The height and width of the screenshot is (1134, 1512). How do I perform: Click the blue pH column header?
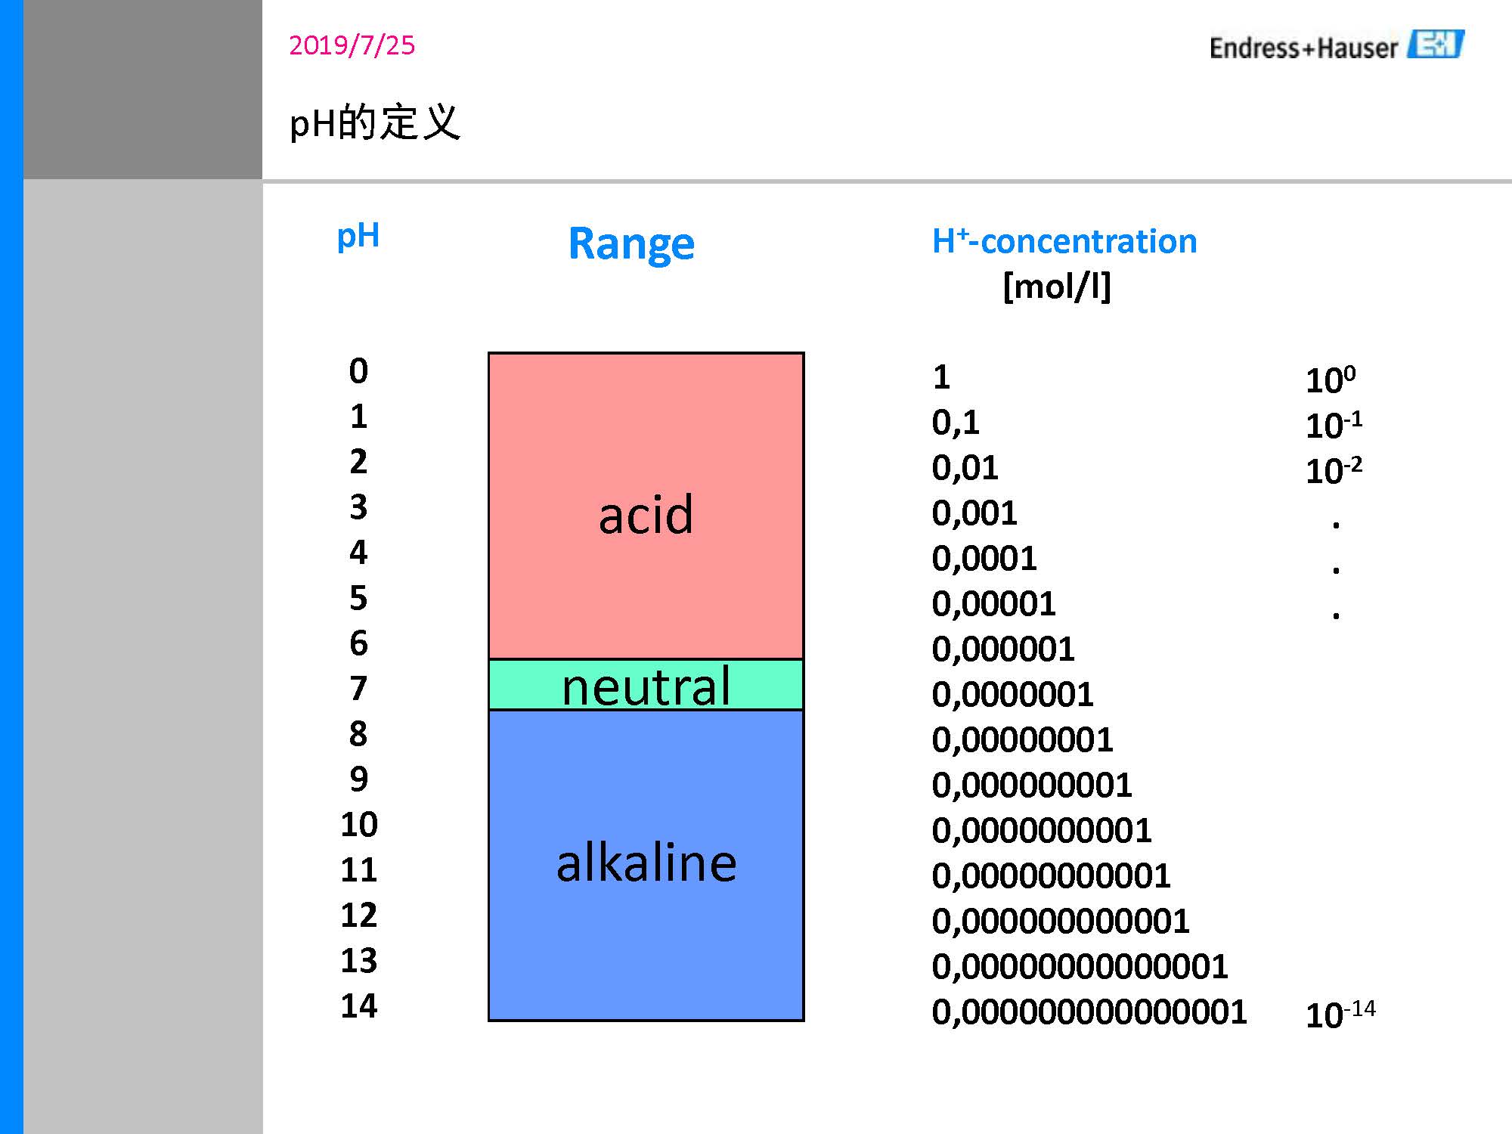[358, 237]
